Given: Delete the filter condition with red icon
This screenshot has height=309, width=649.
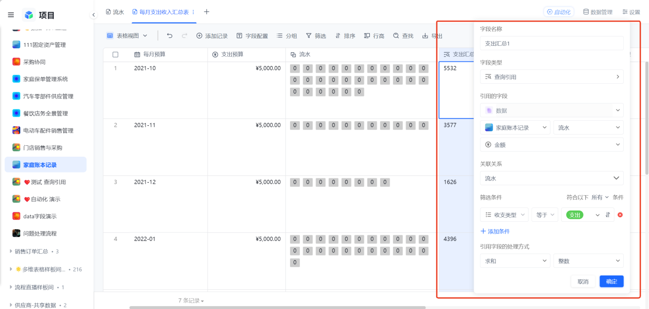Looking at the screenshot, I should click(620, 215).
